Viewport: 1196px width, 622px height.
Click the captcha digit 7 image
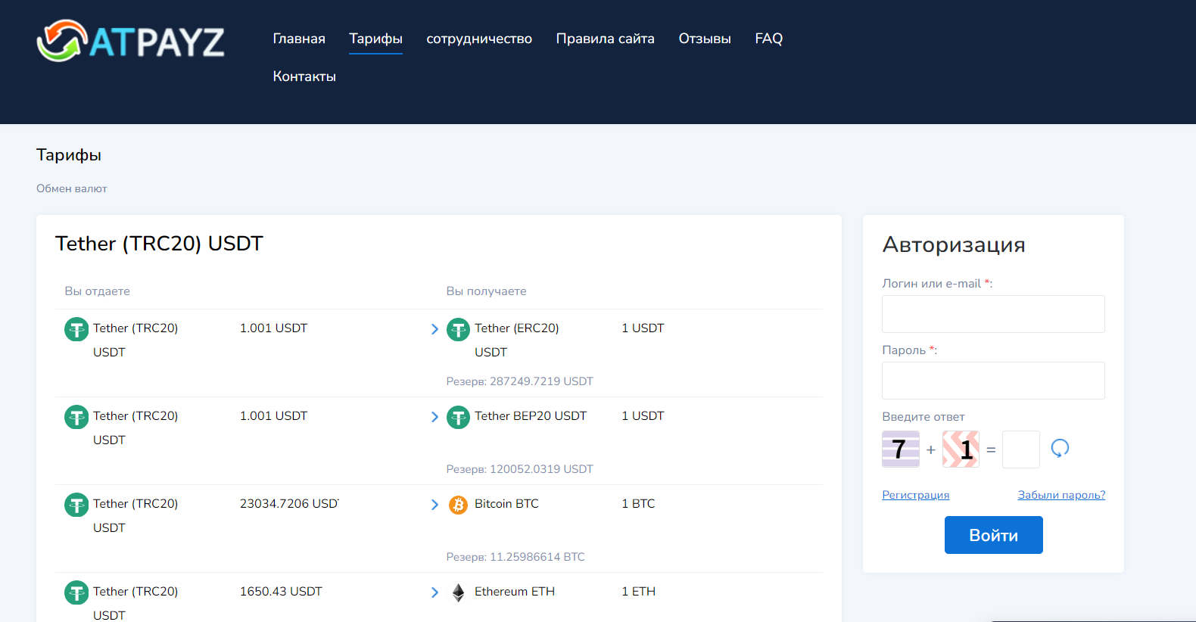point(901,449)
